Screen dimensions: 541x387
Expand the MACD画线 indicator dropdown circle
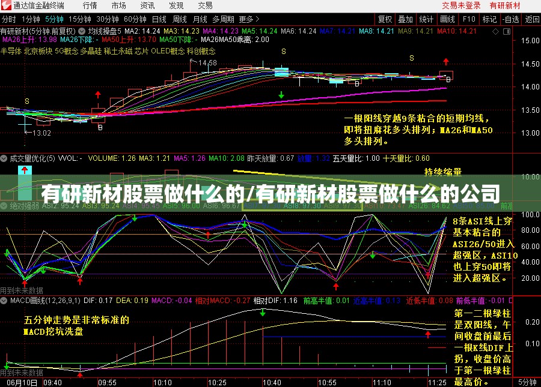tap(4, 301)
